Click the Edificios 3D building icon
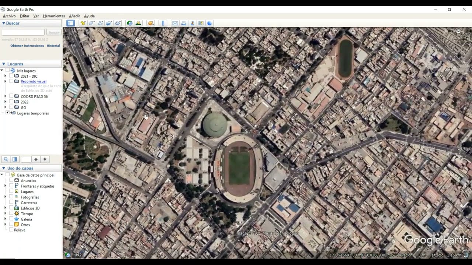This screenshot has width=472, height=265. (x=17, y=208)
